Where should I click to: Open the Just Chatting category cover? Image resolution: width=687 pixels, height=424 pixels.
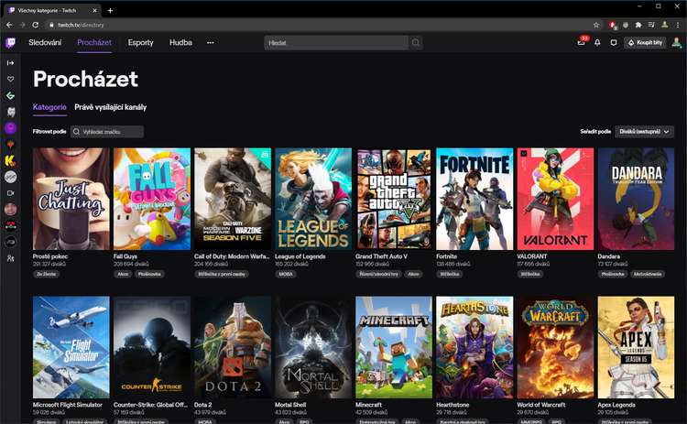coord(71,199)
